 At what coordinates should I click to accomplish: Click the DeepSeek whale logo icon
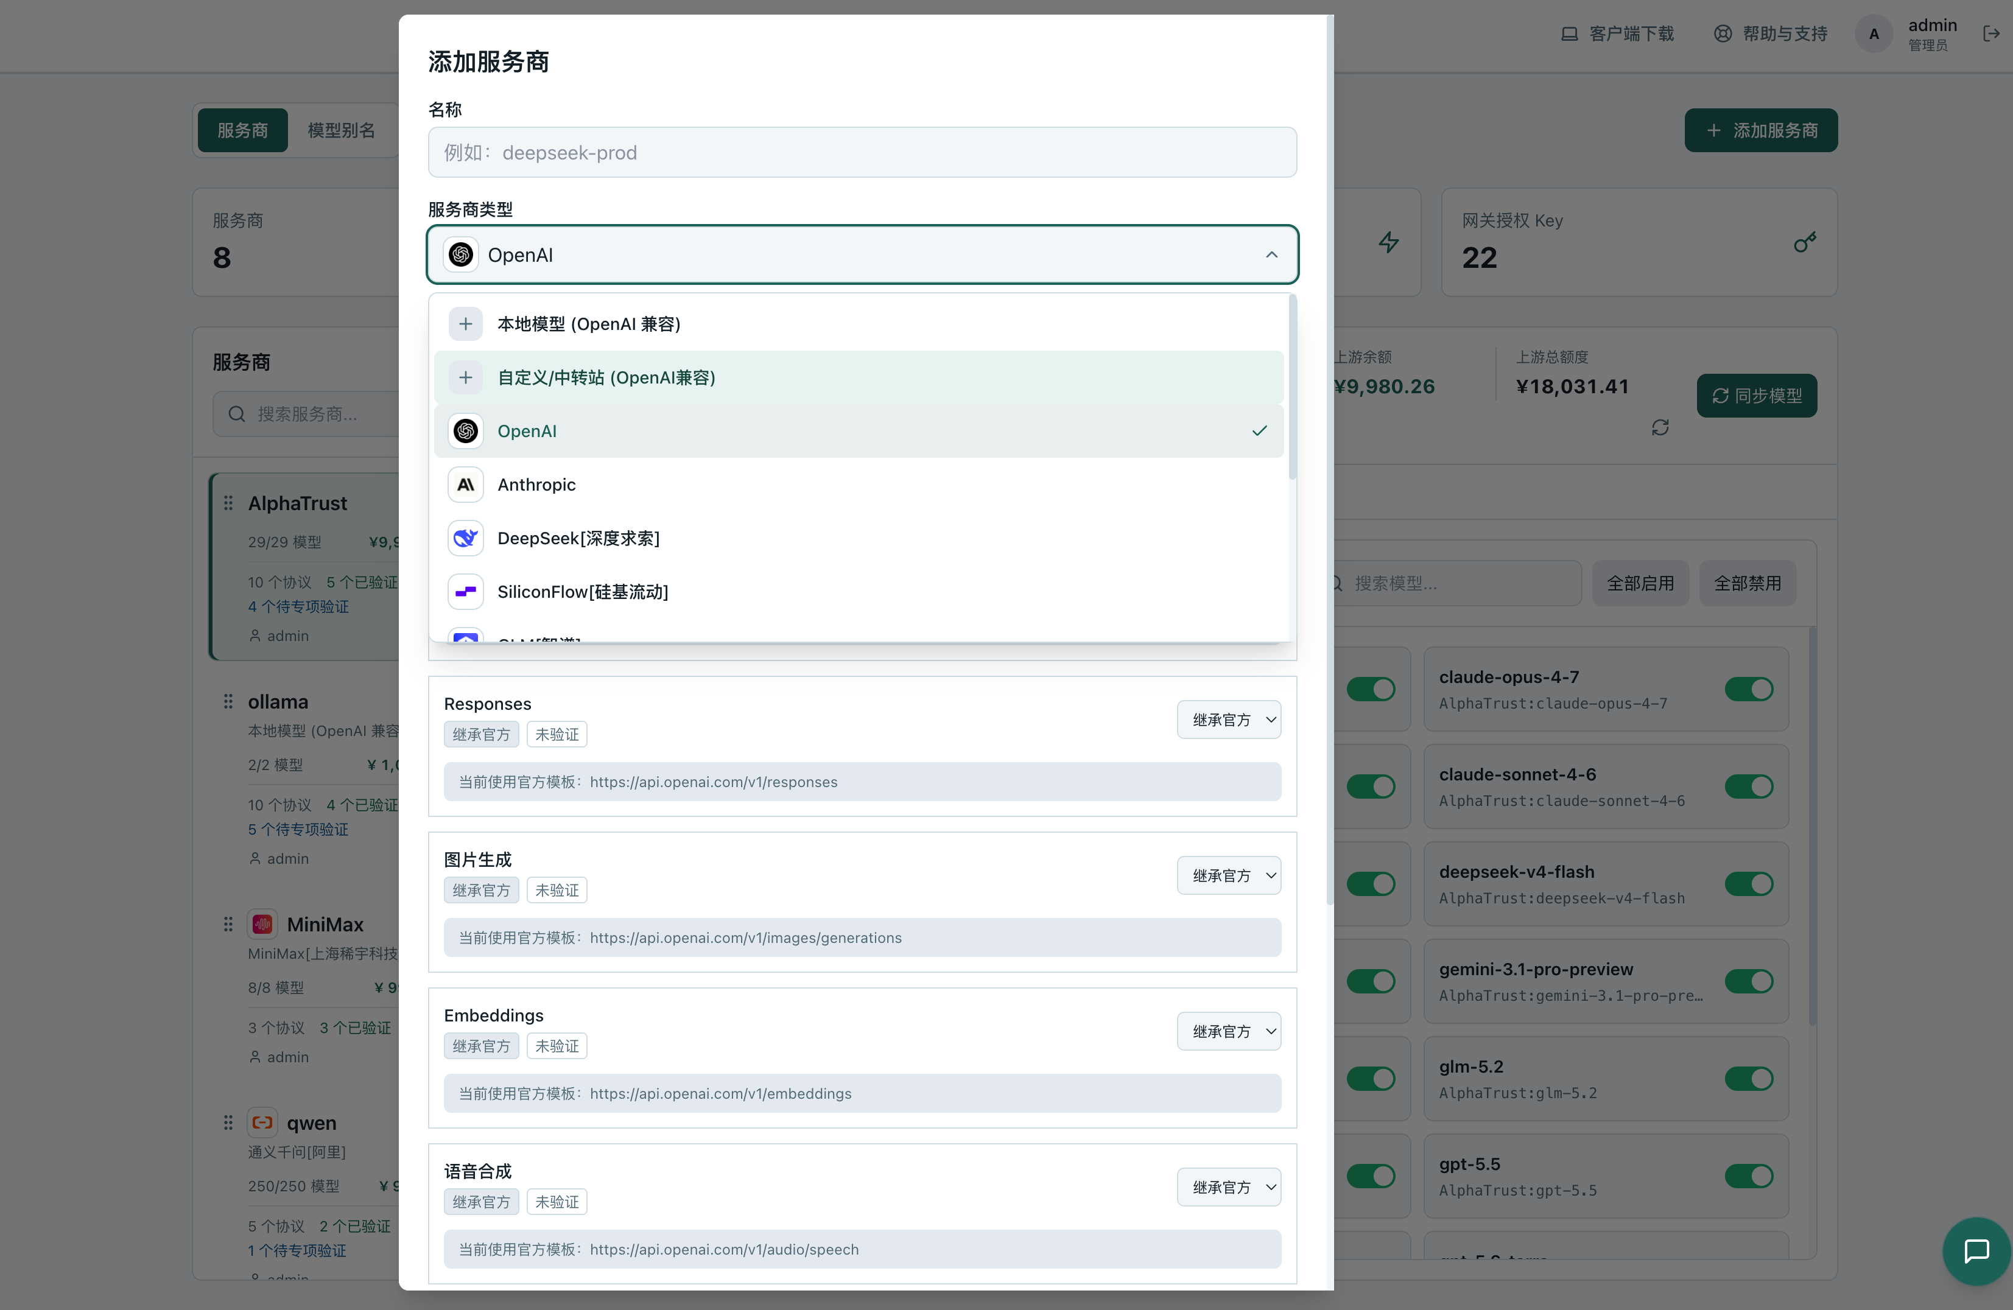(465, 538)
